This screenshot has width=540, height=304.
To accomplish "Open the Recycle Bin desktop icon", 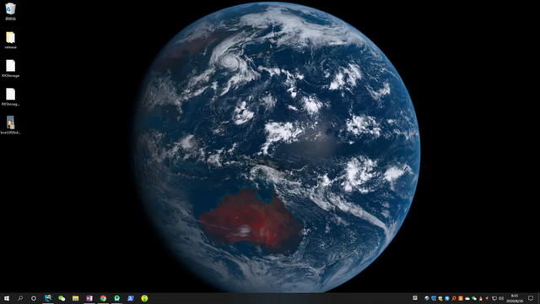I will point(10,11).
